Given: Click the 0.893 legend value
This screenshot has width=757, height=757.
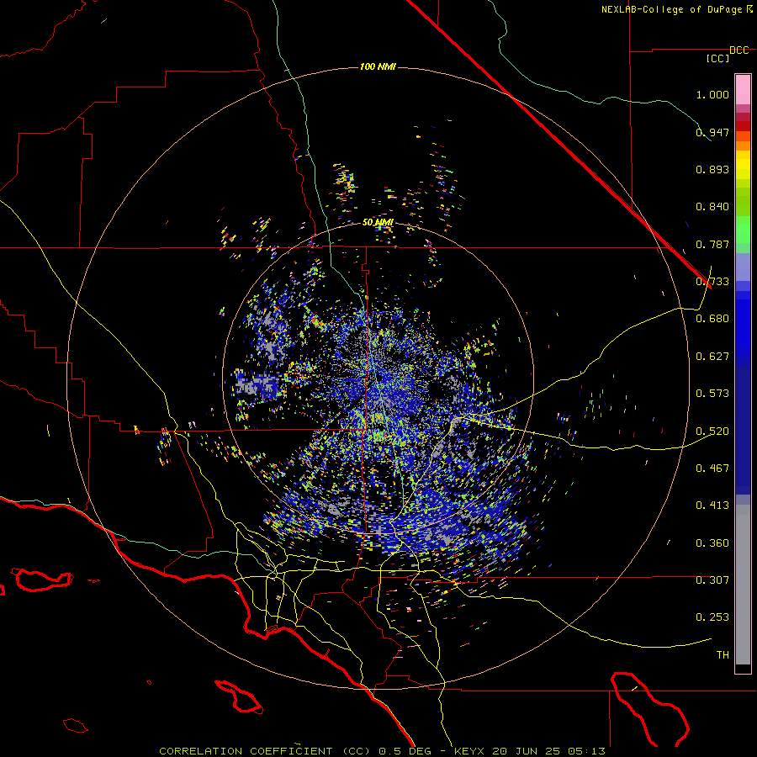Looking at the screenshot, I should (712, 169).
